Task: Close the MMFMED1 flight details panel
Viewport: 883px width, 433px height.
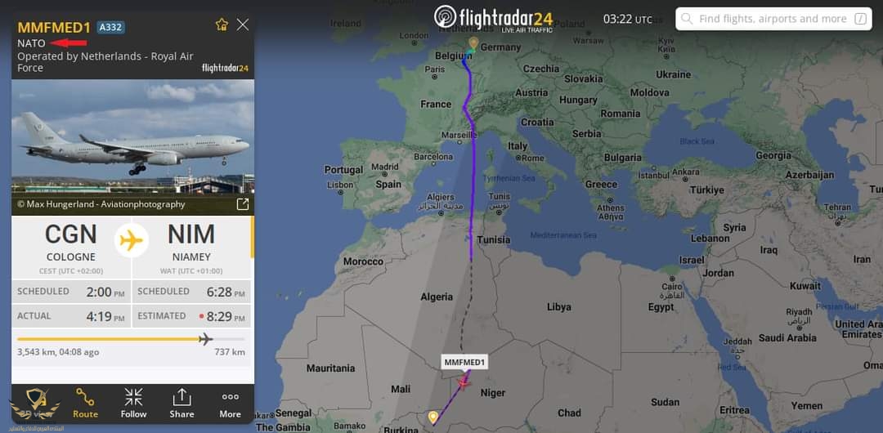Action: (243, 25)
